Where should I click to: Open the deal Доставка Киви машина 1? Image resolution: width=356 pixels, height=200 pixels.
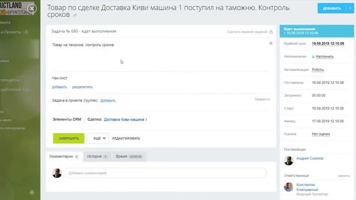click(x=125, y=119)
